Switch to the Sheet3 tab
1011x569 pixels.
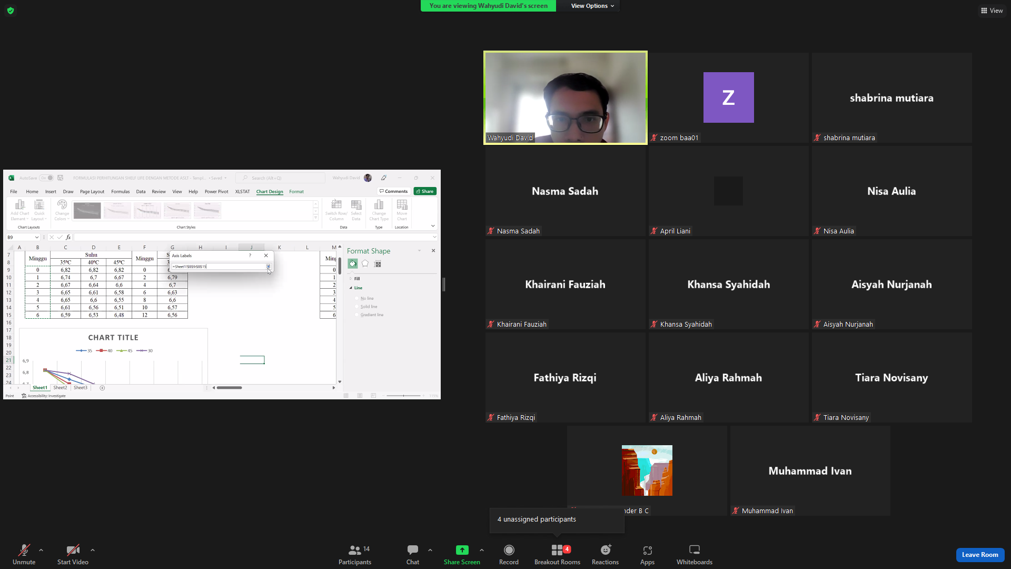tap(81, 388)
